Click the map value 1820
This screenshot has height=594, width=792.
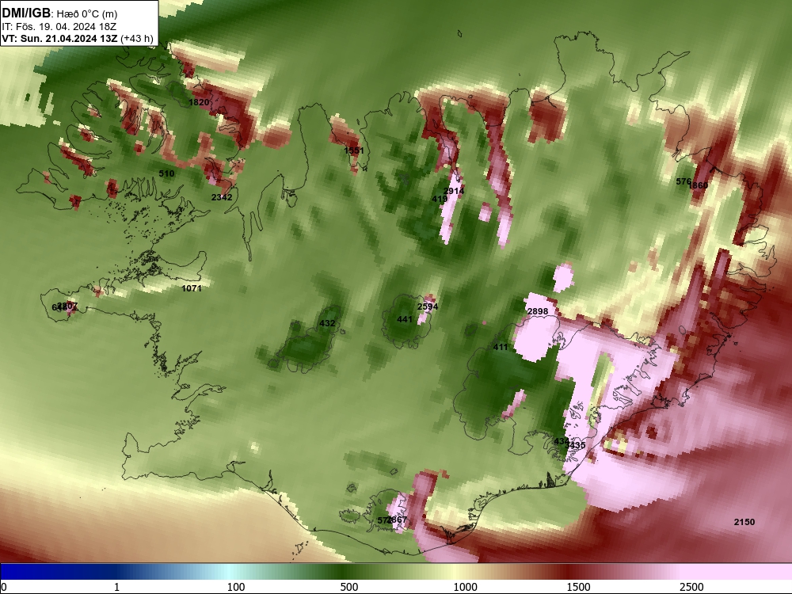click(199, 102)
